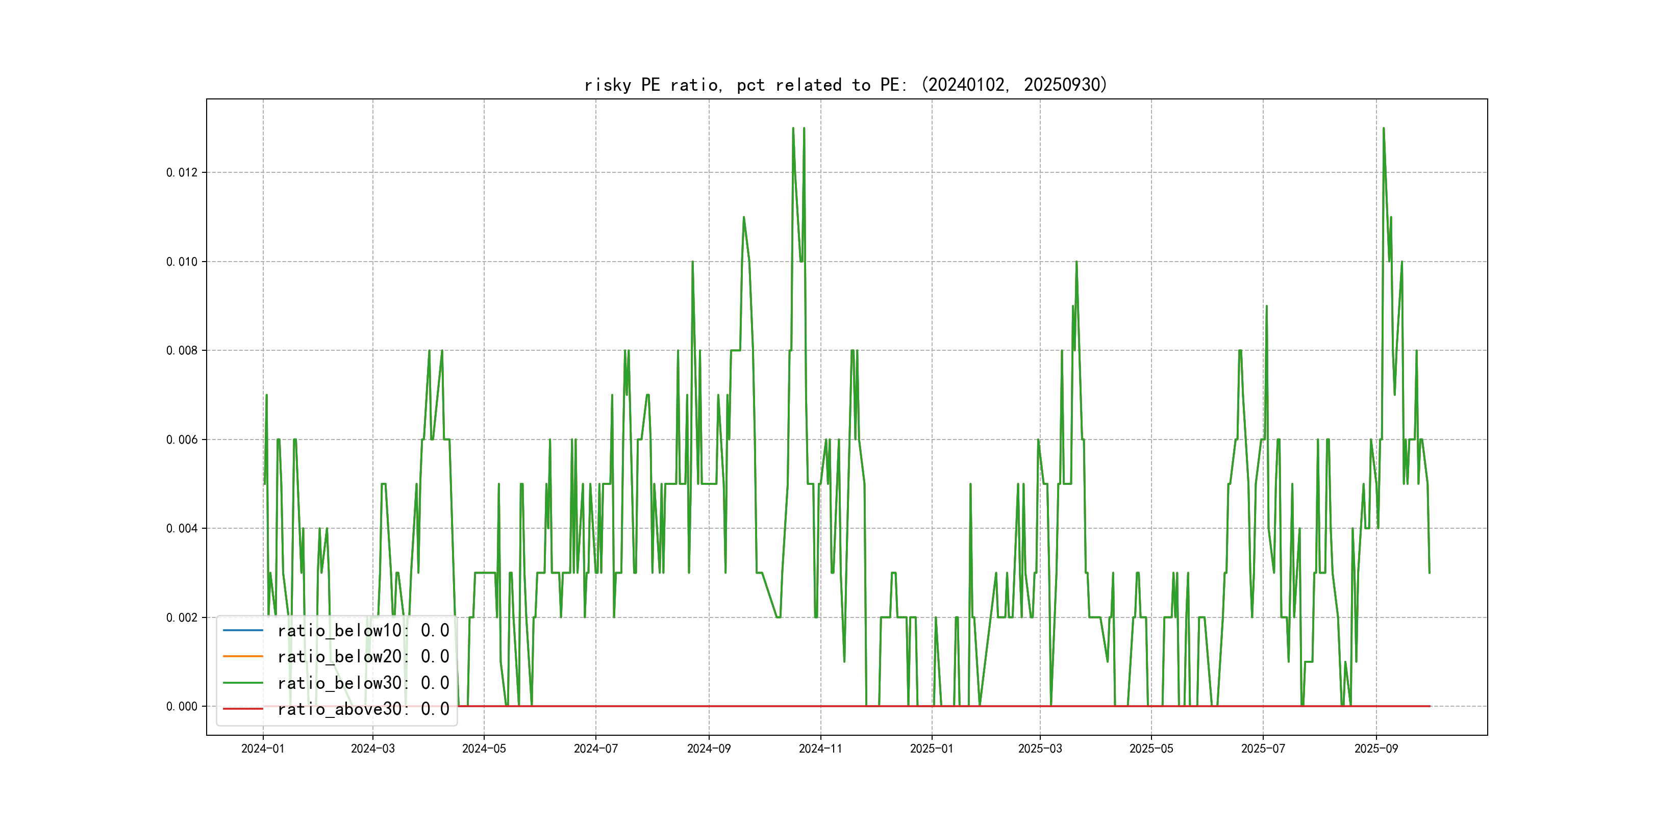Click the 0.004 y-axis tick label
The image size is (1653, 826).
click(x=182, y=528)
